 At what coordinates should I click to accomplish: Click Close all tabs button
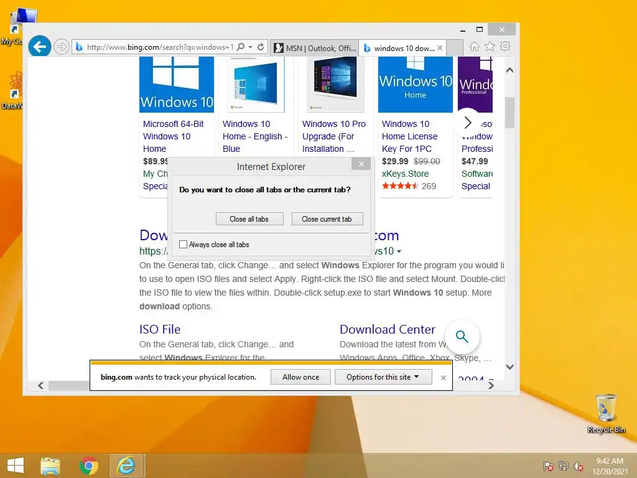click(x=249, y=218)
